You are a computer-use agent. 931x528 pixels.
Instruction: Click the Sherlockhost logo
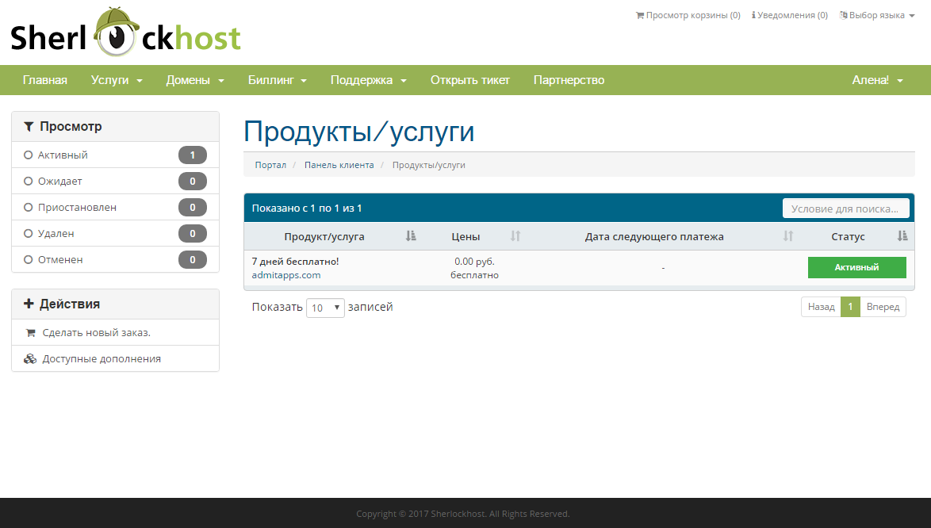125,33
